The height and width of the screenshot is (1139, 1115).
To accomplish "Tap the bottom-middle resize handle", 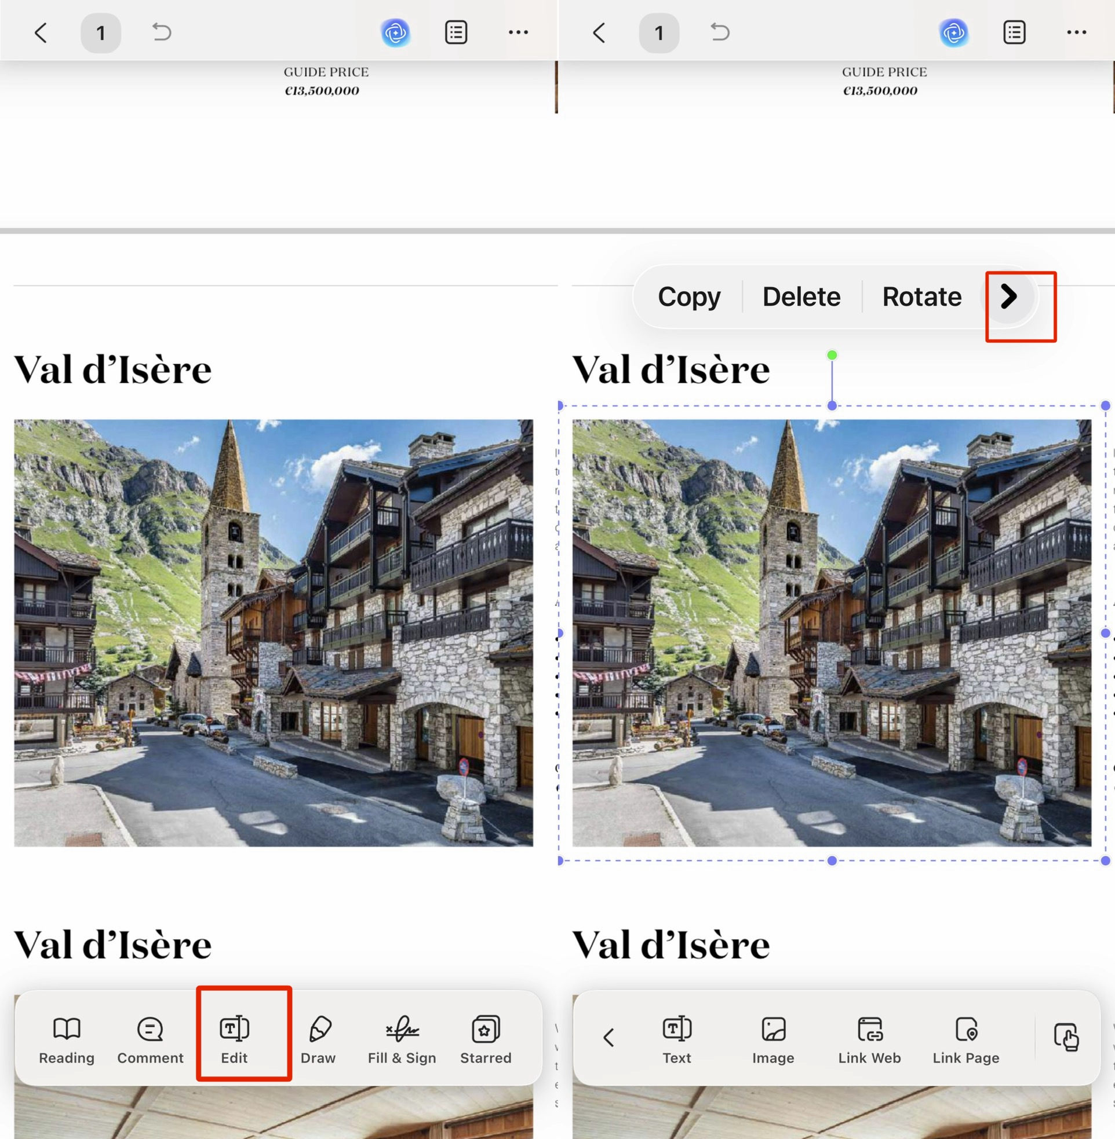I will click(832, 860).
